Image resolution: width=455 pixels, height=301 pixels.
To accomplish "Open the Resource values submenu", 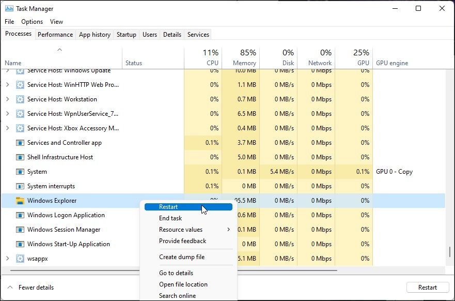I will pos(182,229).
